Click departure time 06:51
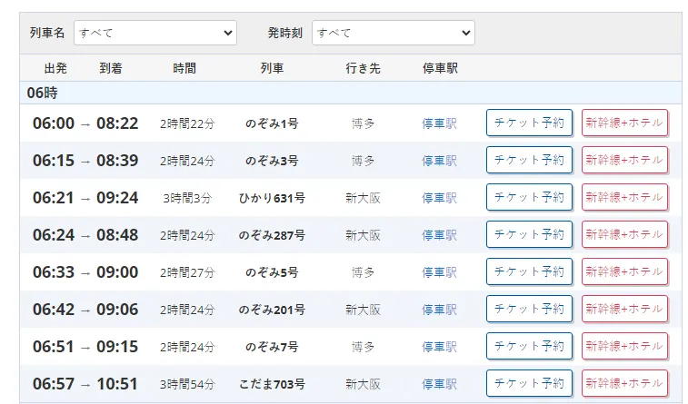688x404 pixels. (54, 347)
